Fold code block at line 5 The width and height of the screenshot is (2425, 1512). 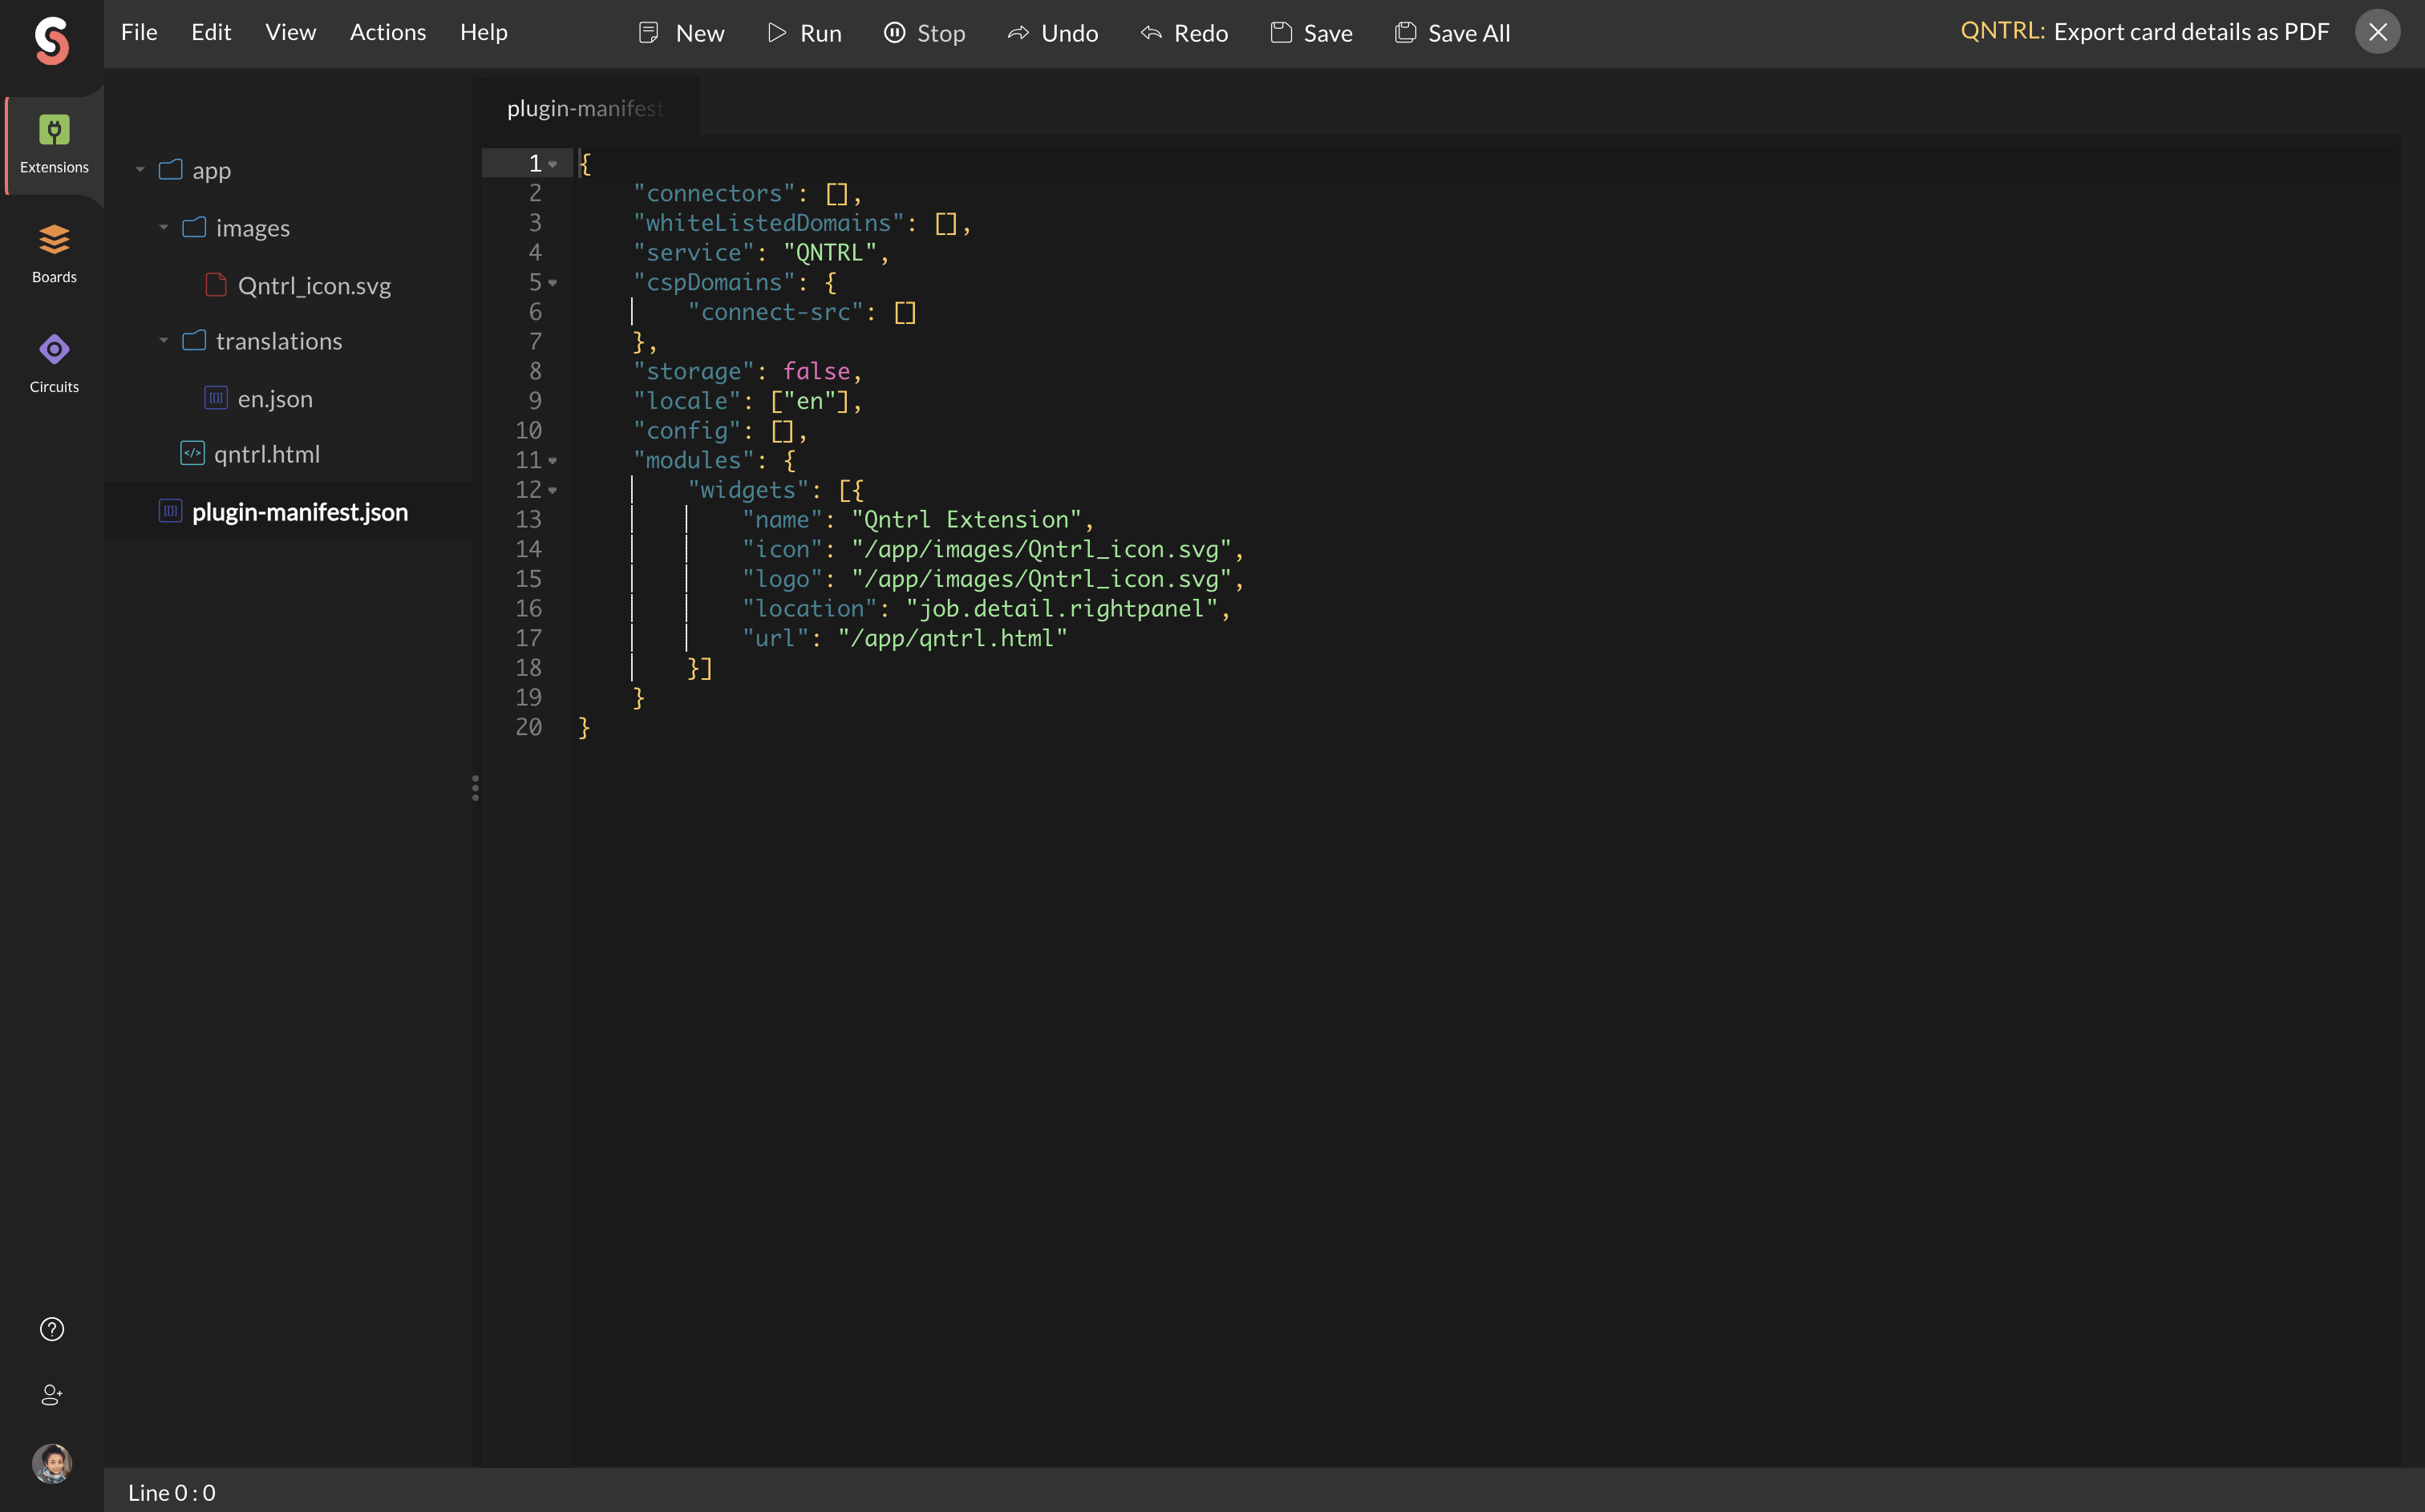pyautogui.click(x=553, y=283)
